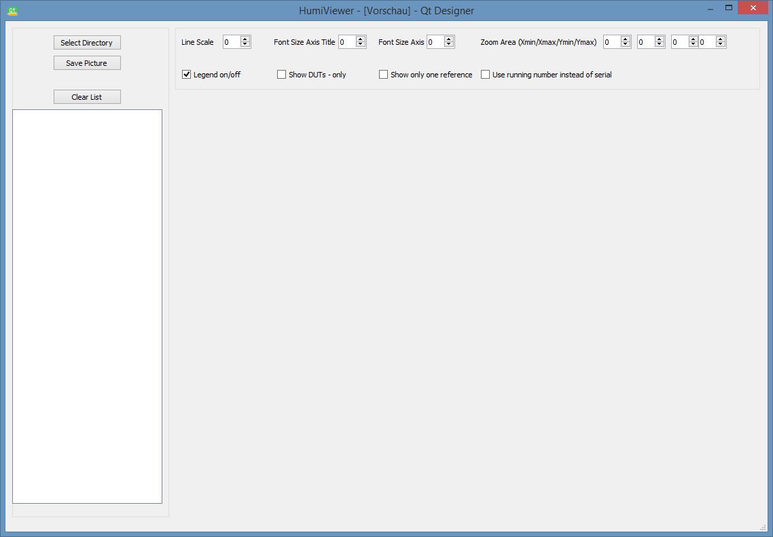This screenshot has width=773, height=537.
Task: Enable Use running number instead of serial
Action: (486, 75)
